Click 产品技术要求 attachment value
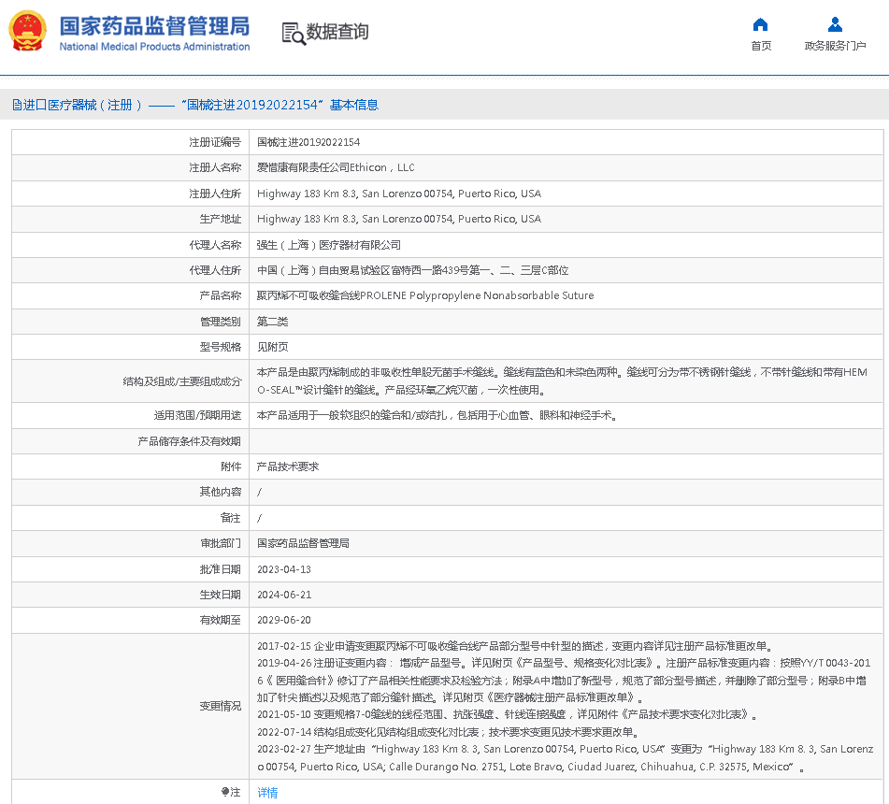The height and width of the screenshot is (804, 889). coord(288,467)
